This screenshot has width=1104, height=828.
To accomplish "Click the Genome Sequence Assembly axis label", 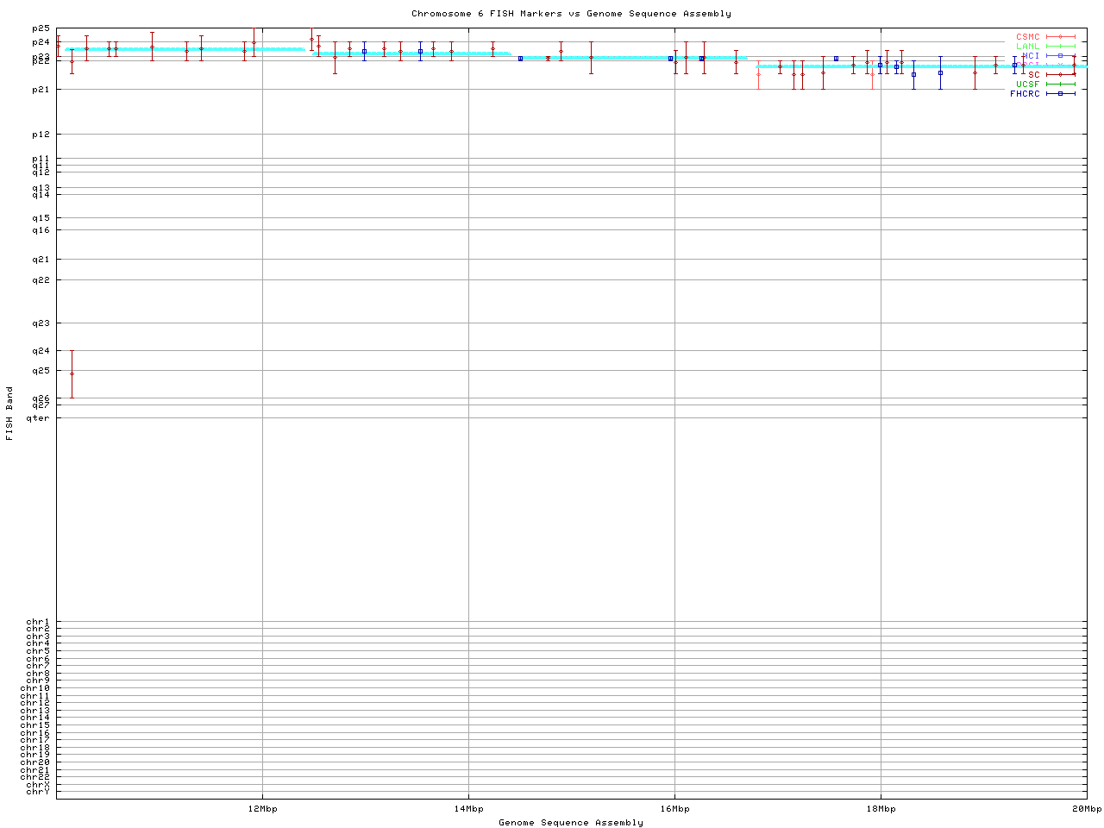I will (571, 823).
